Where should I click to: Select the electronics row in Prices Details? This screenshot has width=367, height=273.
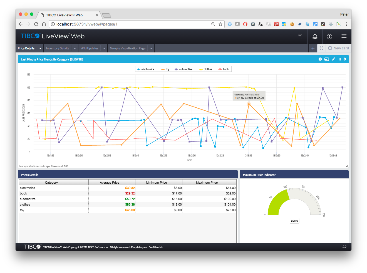point(128,188)
